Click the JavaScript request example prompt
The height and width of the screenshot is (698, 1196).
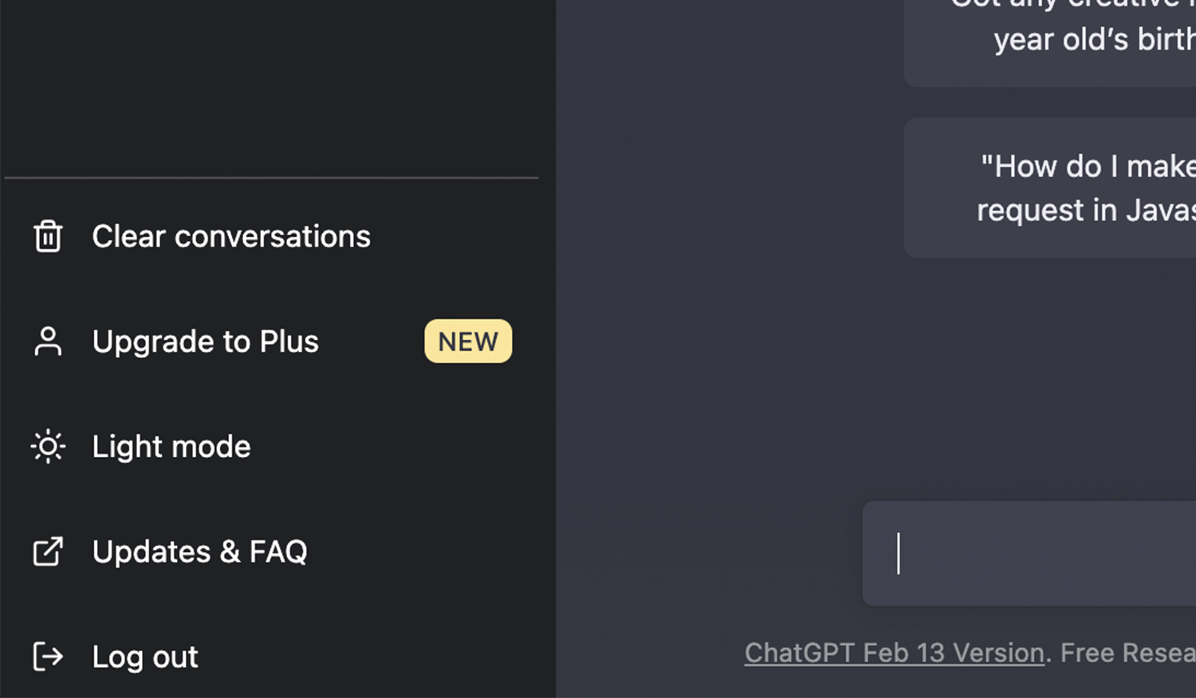[1084, 188]
